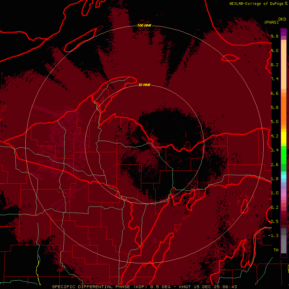This screenshot has width=289, height=289.
Task: Click the 0.2 value on the color scale
Action: (275, 207)
